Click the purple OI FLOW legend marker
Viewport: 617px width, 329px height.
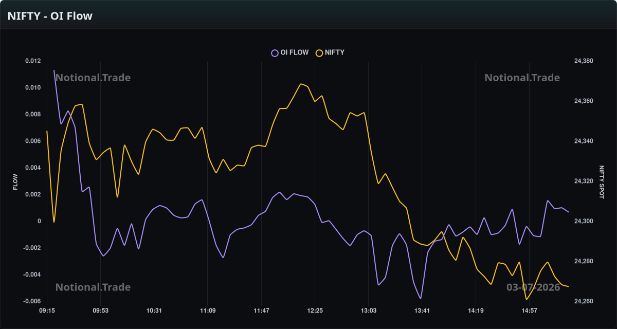[x=275, y=52]
